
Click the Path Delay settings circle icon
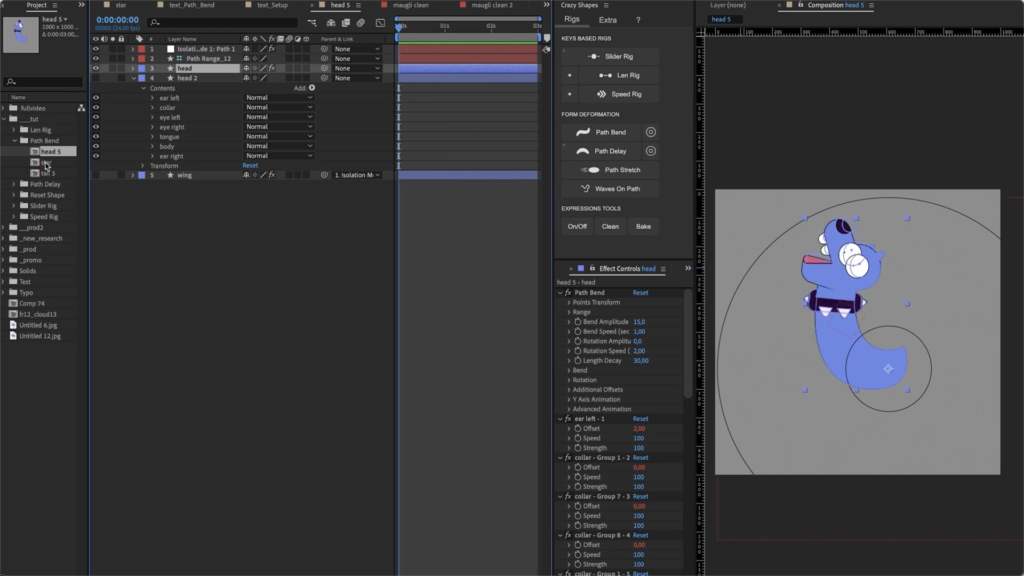pyautogui.click(x=650, y=151)
